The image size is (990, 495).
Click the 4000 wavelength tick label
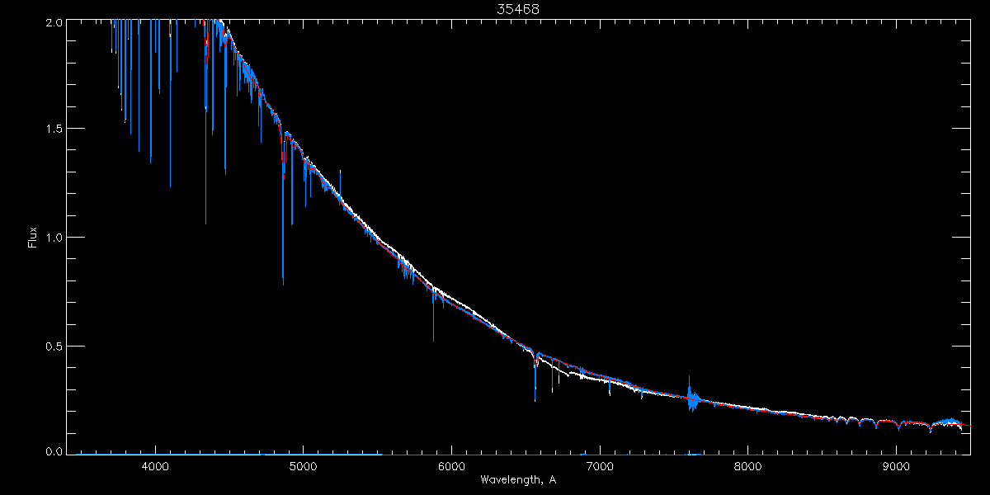pyautogui.click(x=155, y=465)
